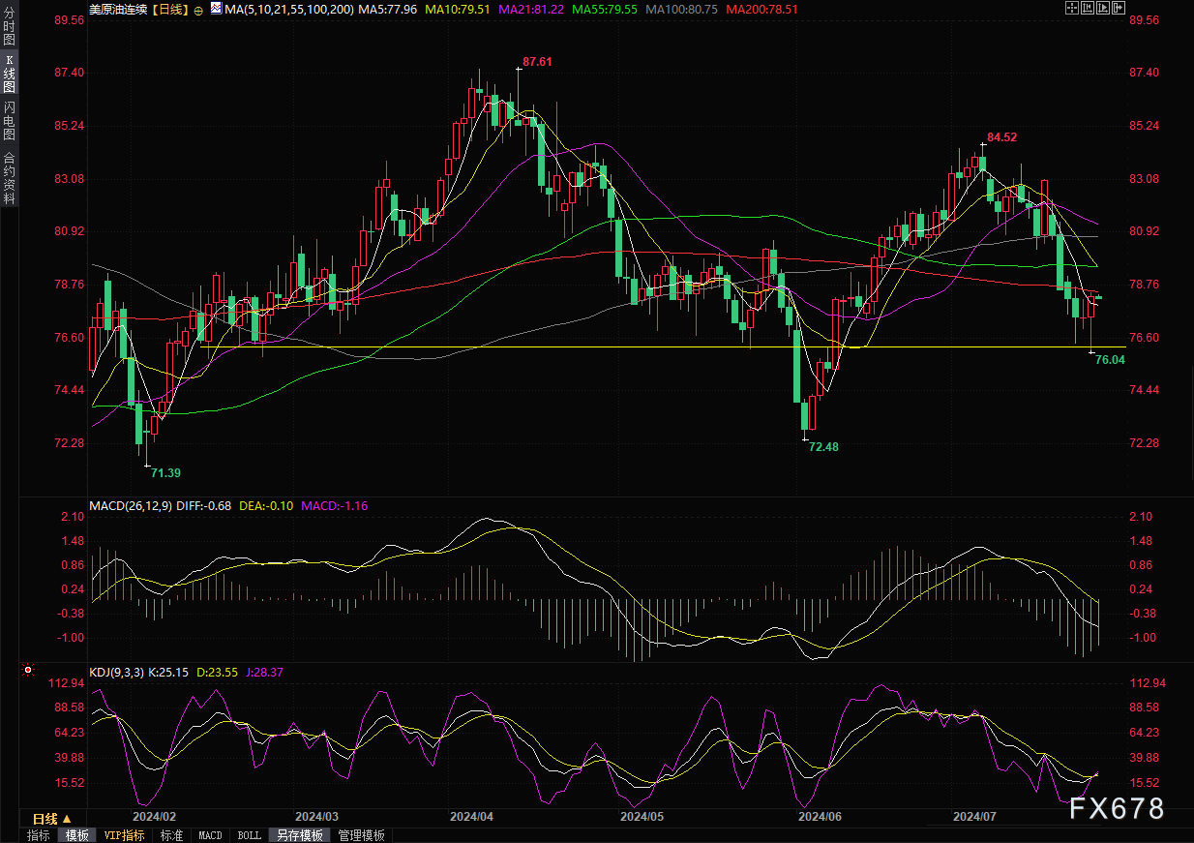Select the BOLL template at the bottom
The image size is (1194, 843).
pyautogui.click(x=249, y=835)
